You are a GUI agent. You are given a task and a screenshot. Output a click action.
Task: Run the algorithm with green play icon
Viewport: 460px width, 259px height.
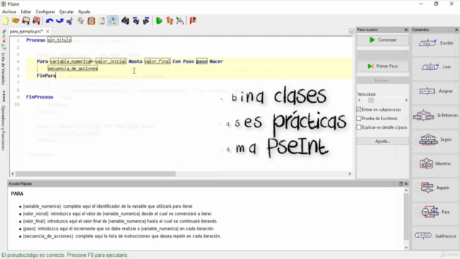[x=159, y=21]
